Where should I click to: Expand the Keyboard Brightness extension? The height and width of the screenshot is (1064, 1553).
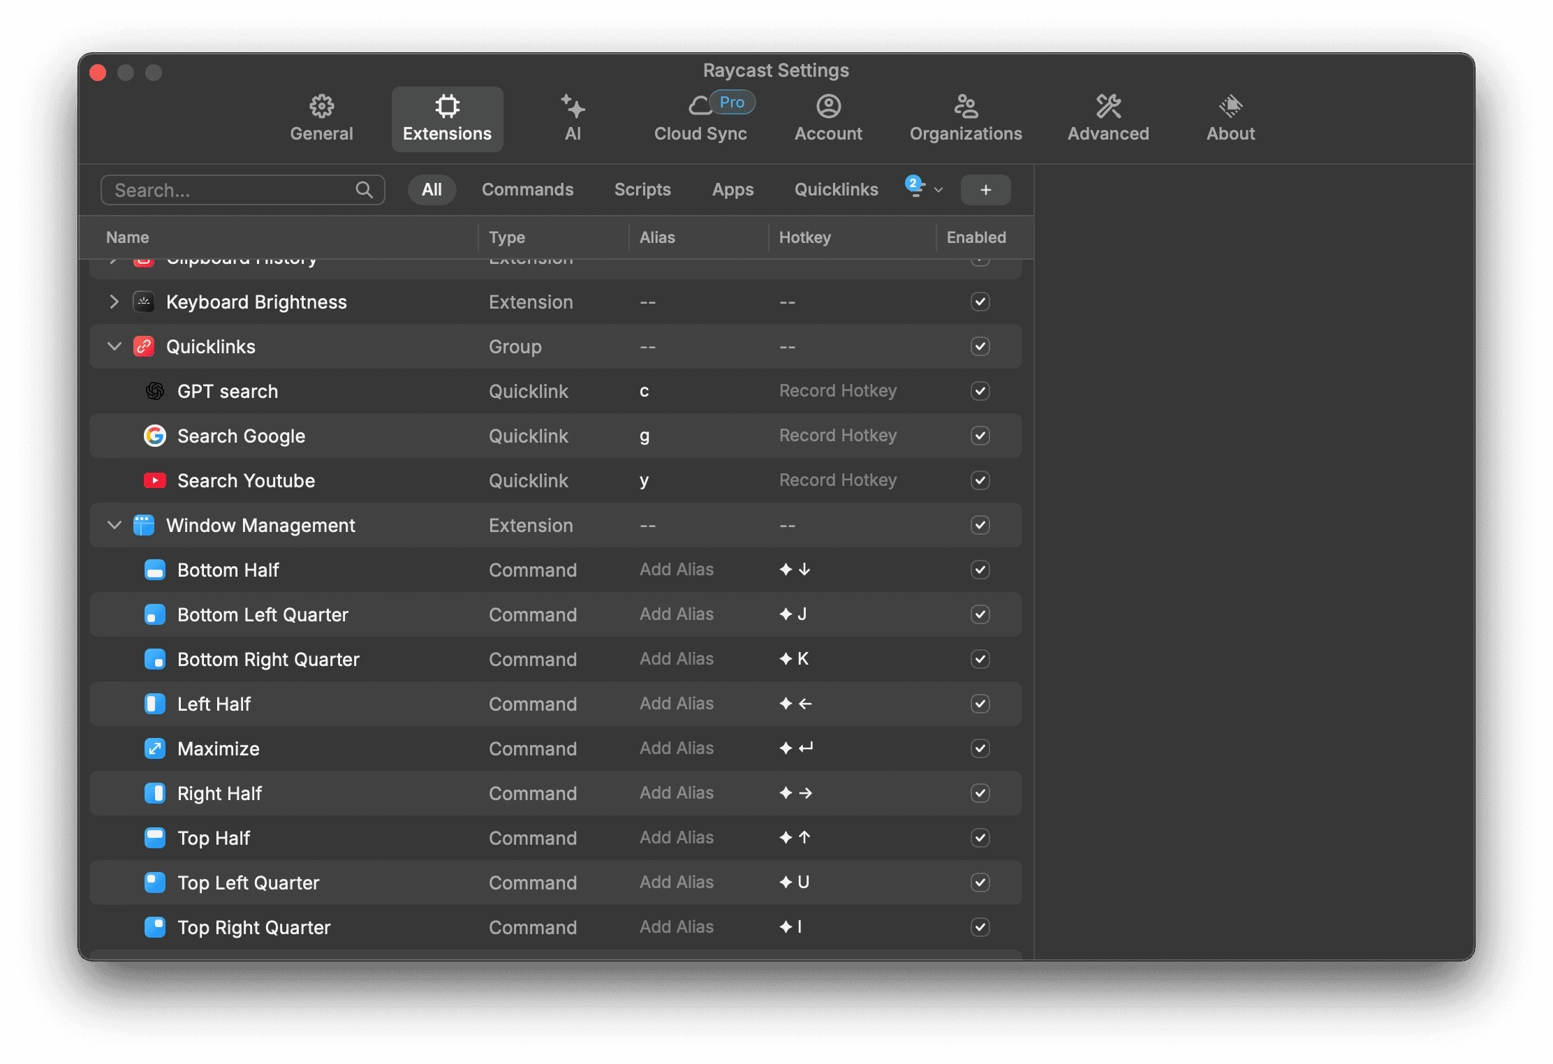click(114, 302)
